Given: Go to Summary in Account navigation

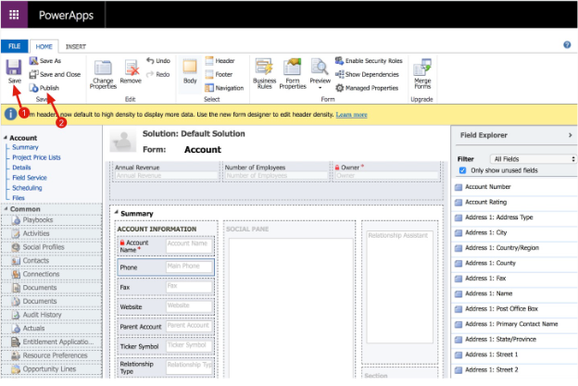Looking at the screenshot, I should click(25, 147).
